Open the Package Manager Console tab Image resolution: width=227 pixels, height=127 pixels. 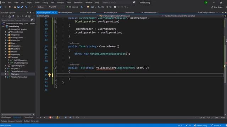coord(11,121)
